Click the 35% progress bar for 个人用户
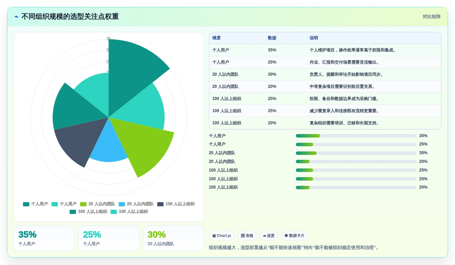455x265 pixels. point(356,136)
